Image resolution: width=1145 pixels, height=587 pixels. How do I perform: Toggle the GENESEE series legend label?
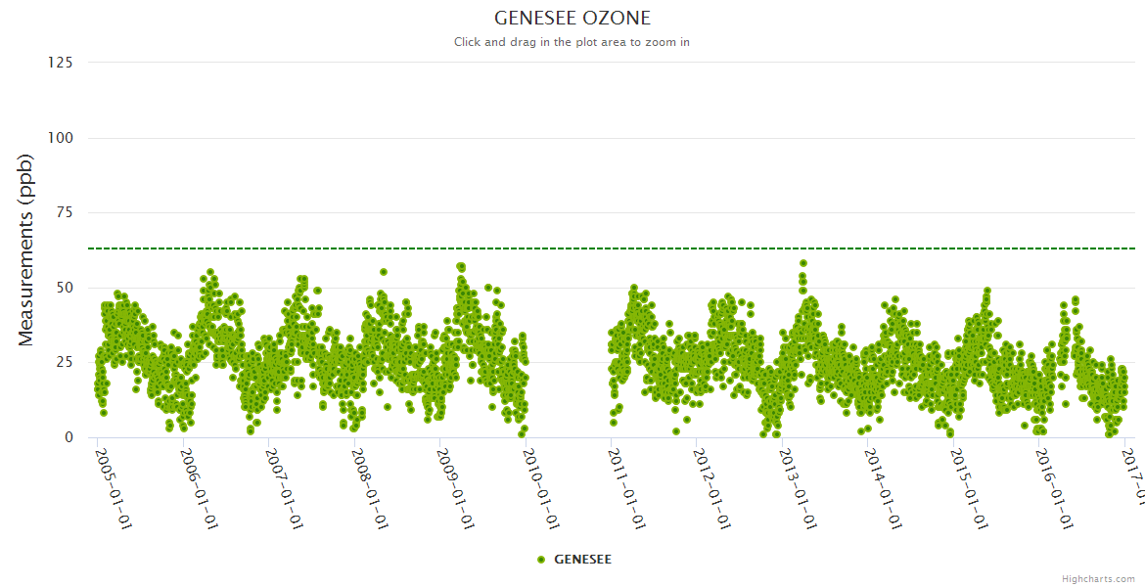[x=582, y=560]
